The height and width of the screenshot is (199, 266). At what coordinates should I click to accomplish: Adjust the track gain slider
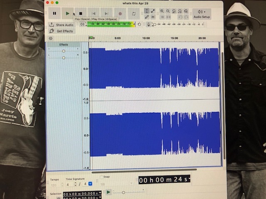[64, 51]
